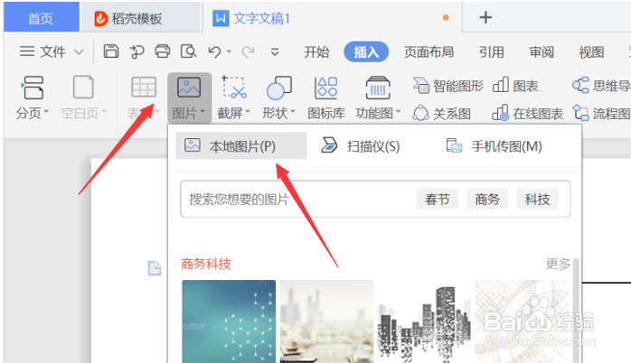Click the 商务科技 category heading

pos(206,264)
